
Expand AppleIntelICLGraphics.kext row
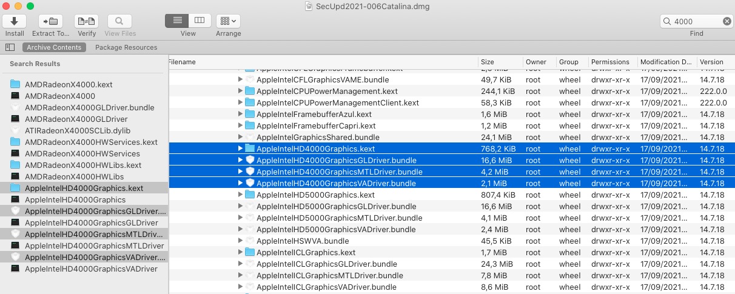pyautogui.click(x=240, y=252)
